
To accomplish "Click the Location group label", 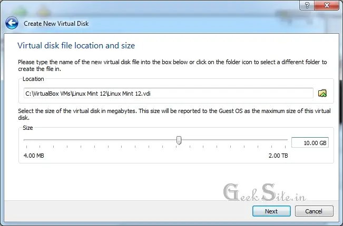I will (x=33, y=79).
